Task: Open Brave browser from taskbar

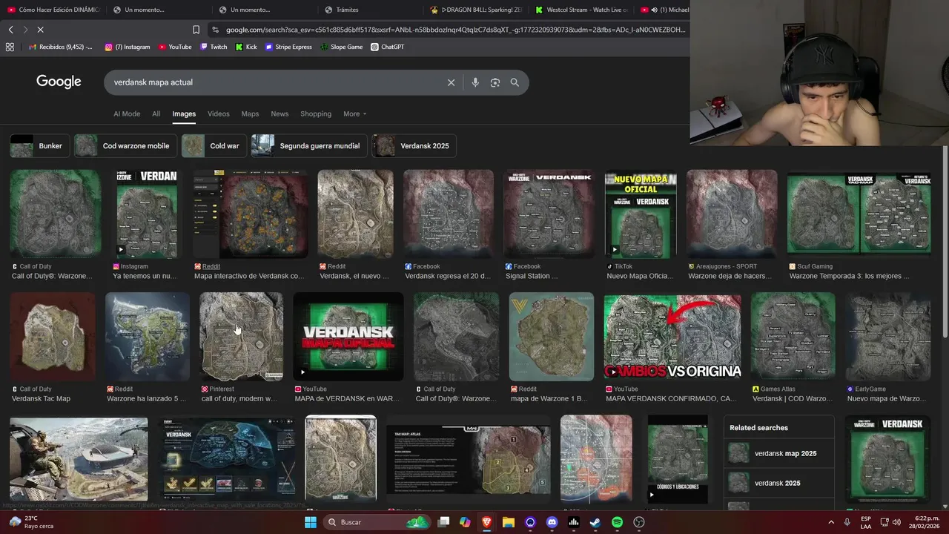Action: point(486,522)
